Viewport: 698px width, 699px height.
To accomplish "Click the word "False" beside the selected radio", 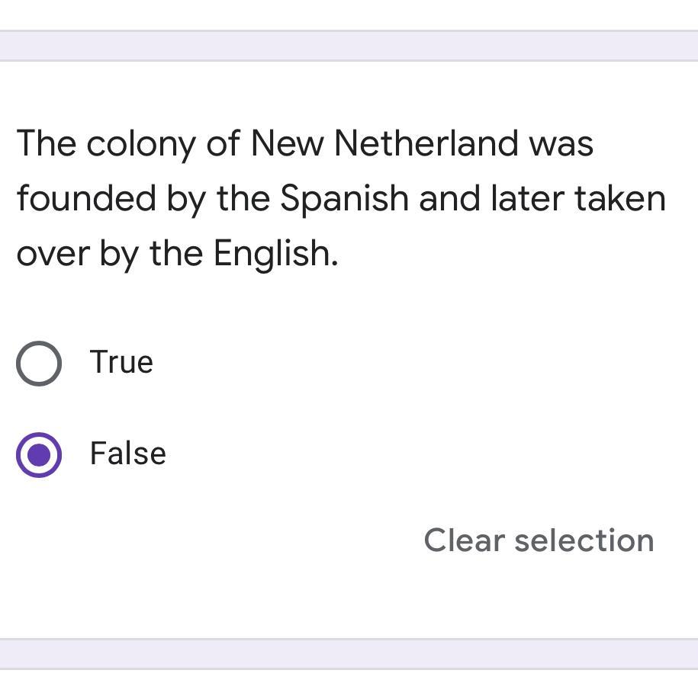I will [x=127, y=454].
